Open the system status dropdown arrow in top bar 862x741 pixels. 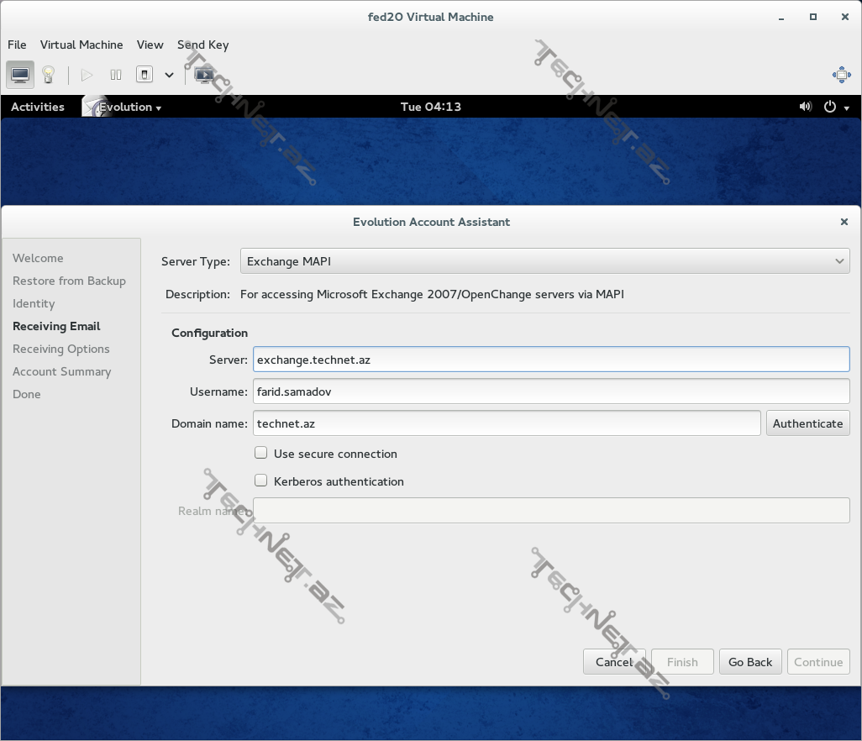[x=847, y=107]
